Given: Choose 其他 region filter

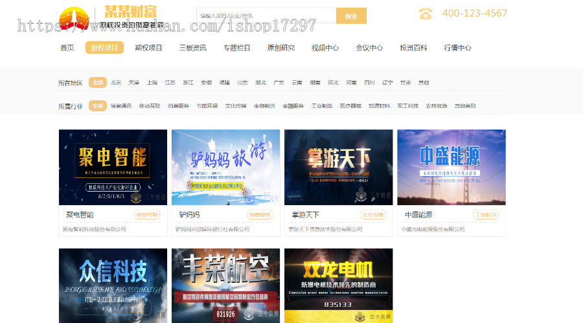Looking at the screenshot, I should pyautogui.click(x=424, y=82).
